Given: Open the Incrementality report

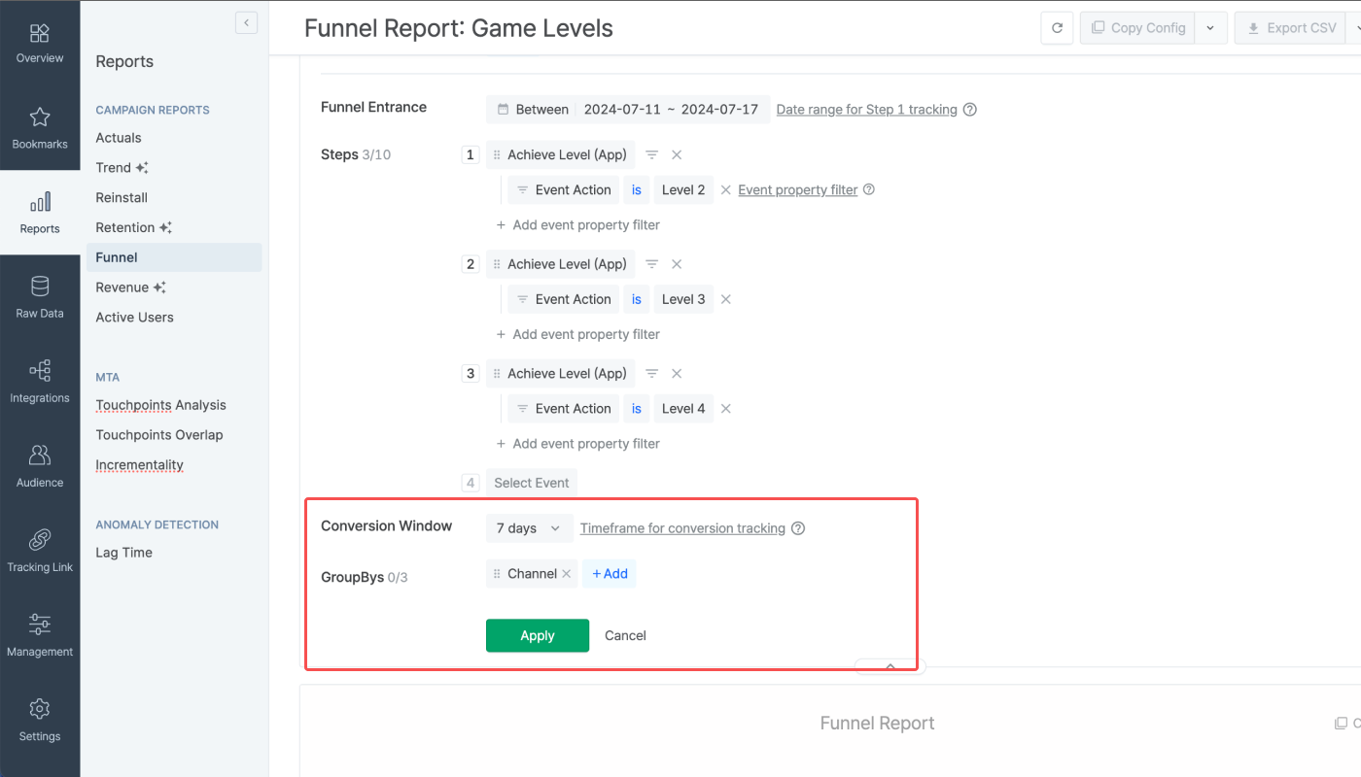Looking at the screenshot, I should (139, 465).
